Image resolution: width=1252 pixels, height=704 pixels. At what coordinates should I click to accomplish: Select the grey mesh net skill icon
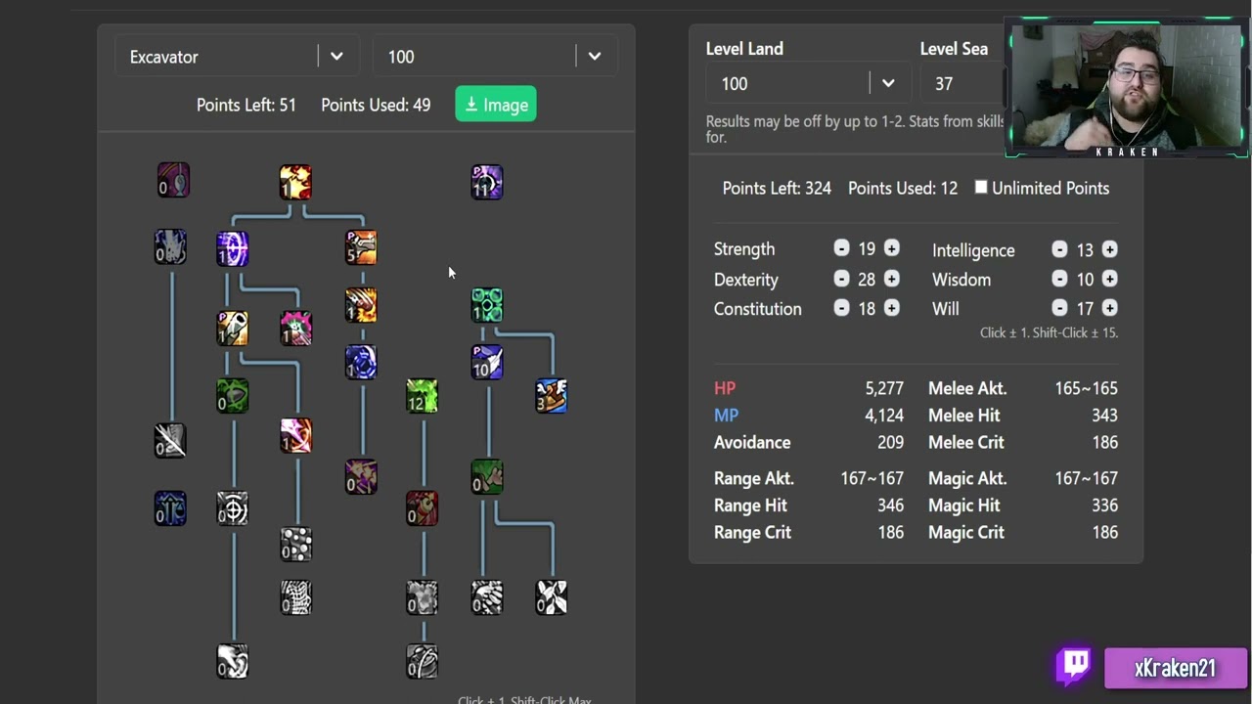click(x=295, y=597)
